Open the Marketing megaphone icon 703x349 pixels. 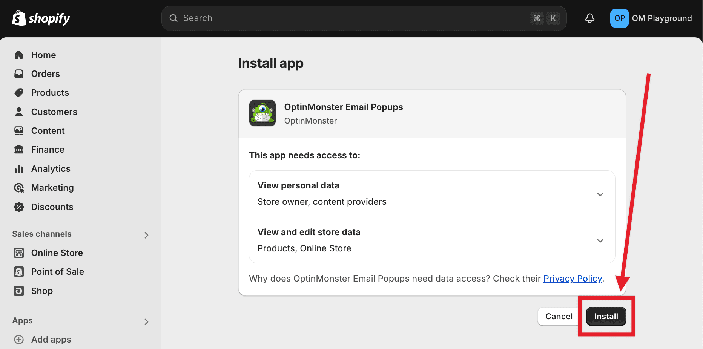(x=19, y=187)
